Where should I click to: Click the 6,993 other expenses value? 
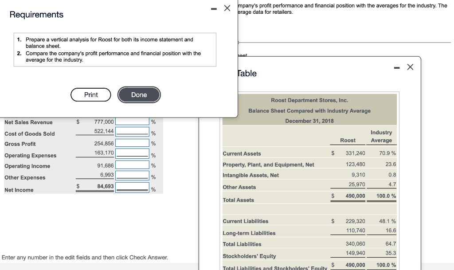(x=107, y=175)
